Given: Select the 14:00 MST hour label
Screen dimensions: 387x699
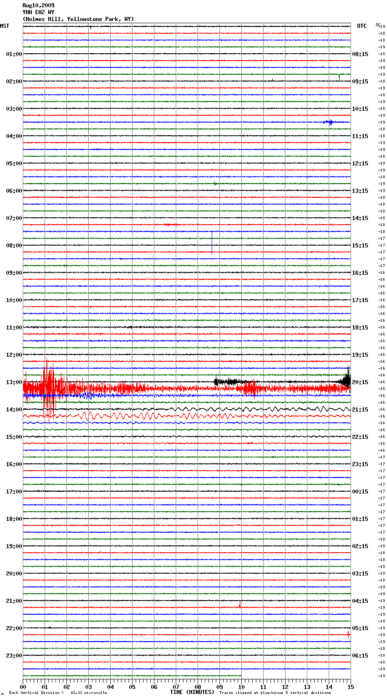Looking at the screenshot, I should click(x=14, y=410).
